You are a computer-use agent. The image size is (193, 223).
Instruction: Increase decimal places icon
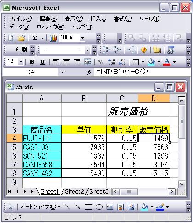112,62
